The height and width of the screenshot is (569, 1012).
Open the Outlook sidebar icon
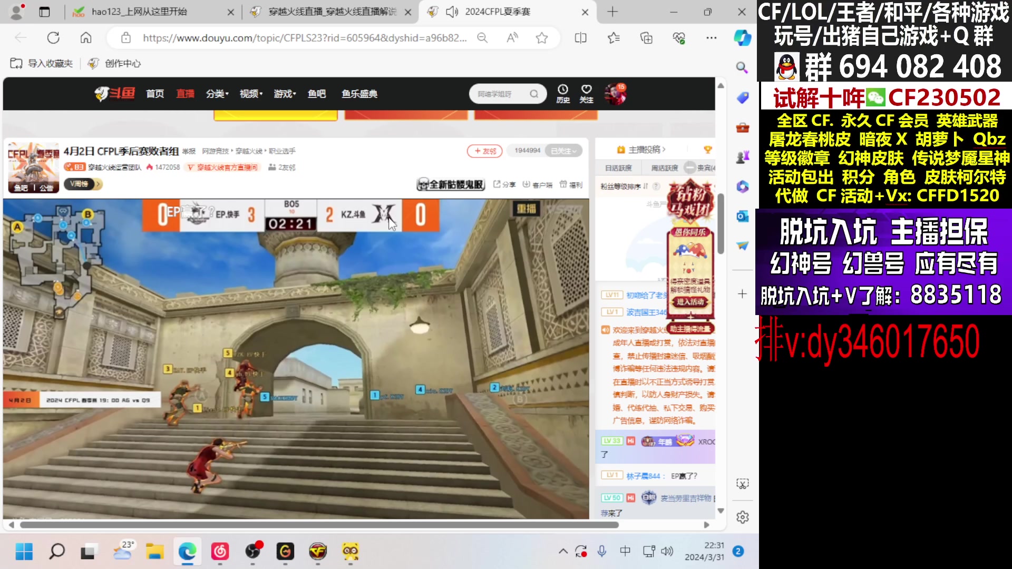[x=742, y=216]
